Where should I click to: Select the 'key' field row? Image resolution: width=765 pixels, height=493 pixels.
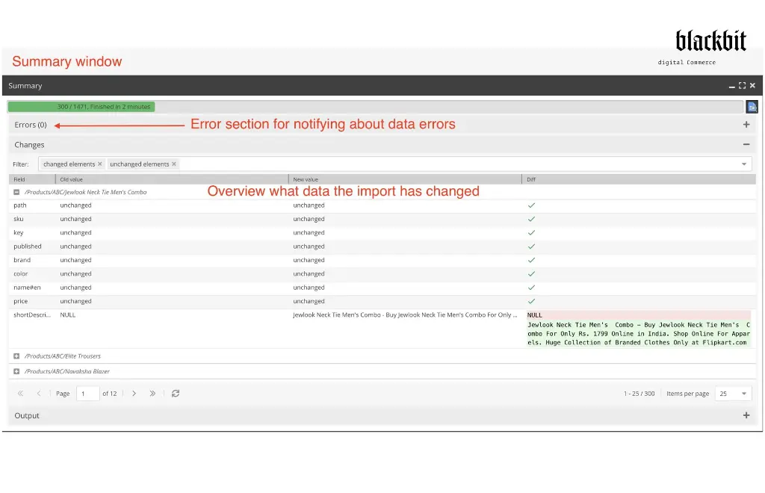pos(382,232)
